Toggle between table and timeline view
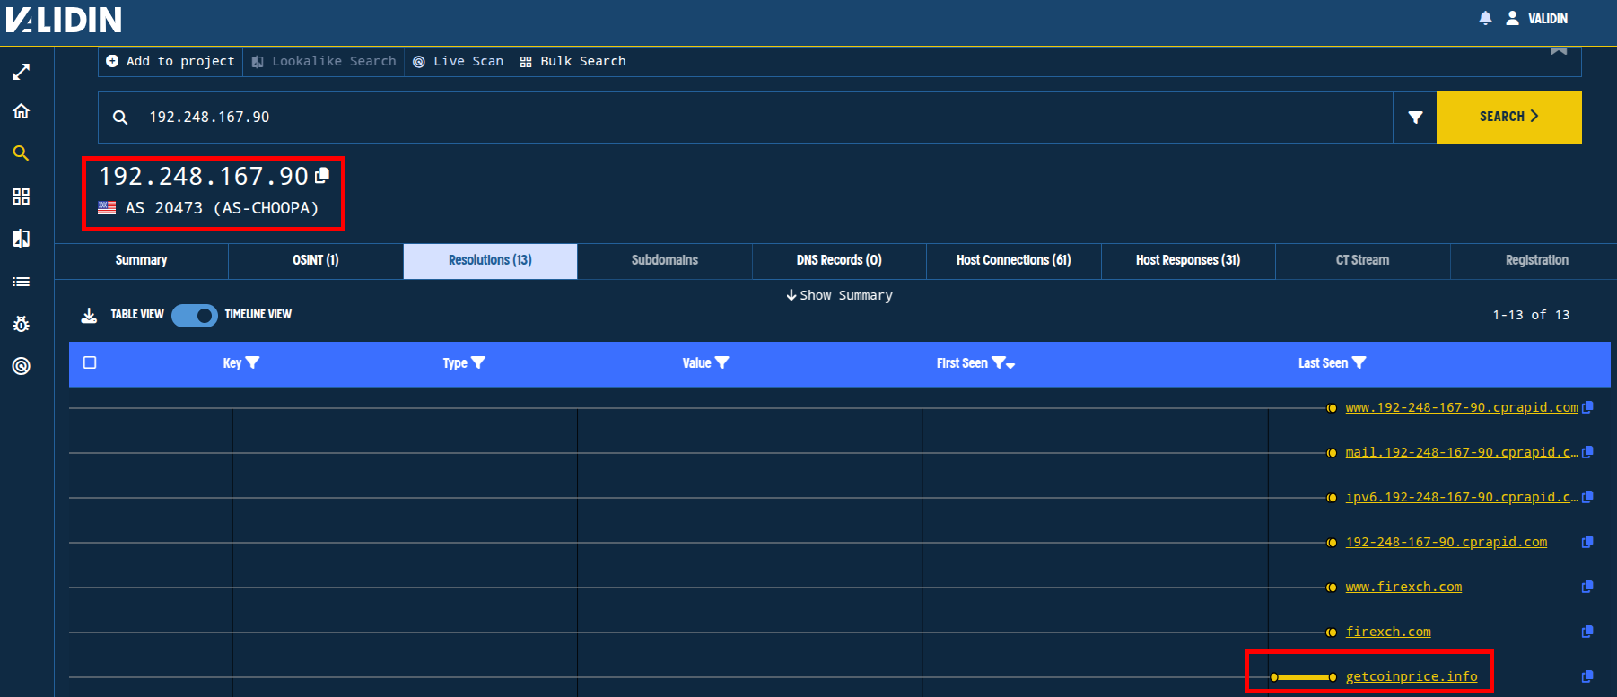The height and width of the screenshot is (697, 1617). click(x=195, y=316)
